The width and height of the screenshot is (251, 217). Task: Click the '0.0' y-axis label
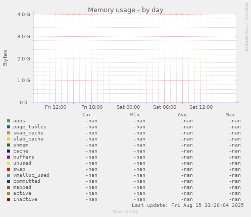tap(24, 103)
